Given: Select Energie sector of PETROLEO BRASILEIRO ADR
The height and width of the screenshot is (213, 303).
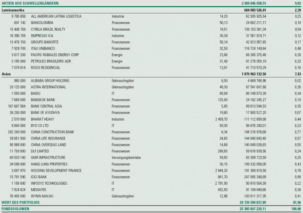Looking at the screenshot, I should pyautogui.click(x=117, y=61).
